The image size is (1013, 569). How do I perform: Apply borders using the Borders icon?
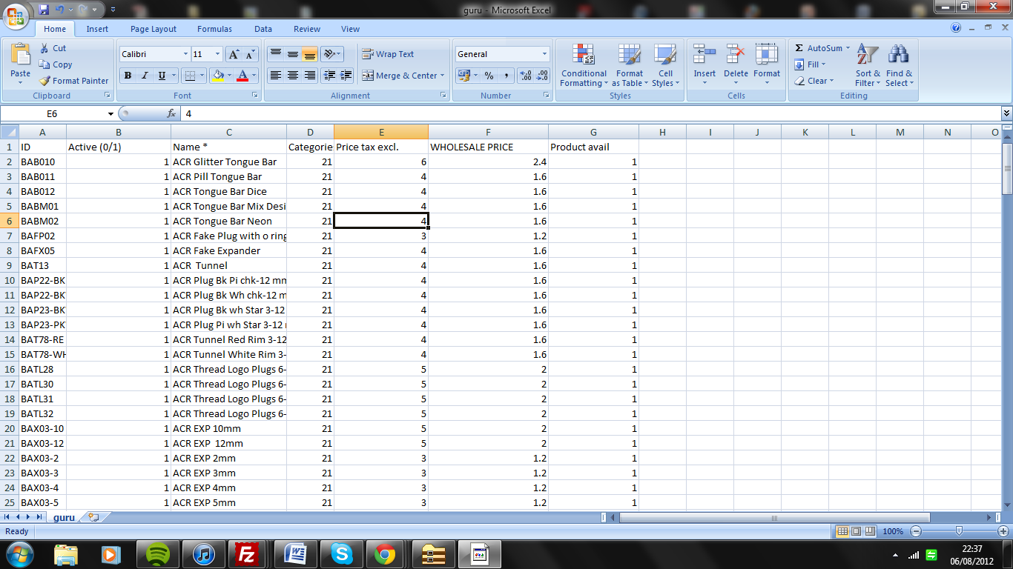point(190,76)
